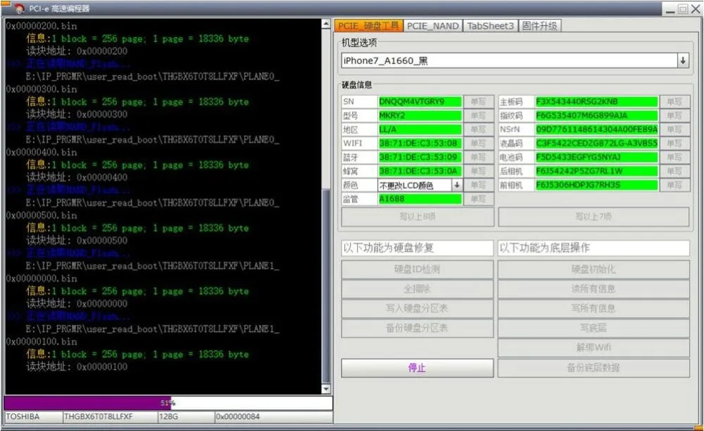Click 单写 button for 型号 row
Image resolution: width=704 pixels, height=431 pixels.
pyautogui.click(x=479, y=115)
